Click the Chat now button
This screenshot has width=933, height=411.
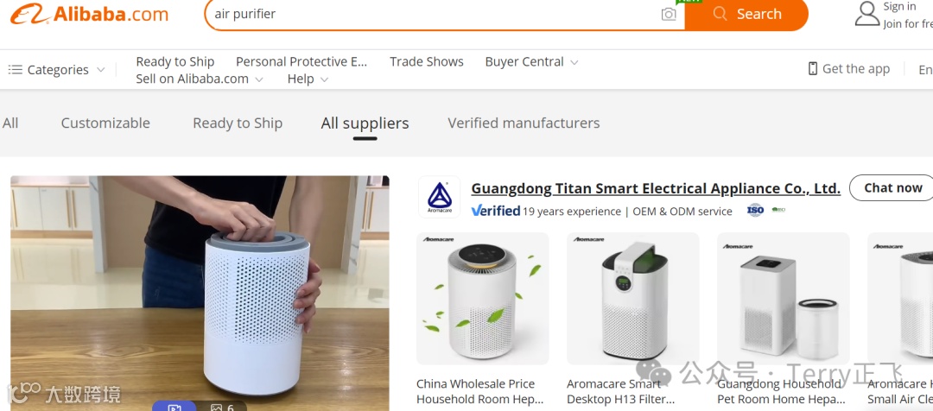pyautogui.click(x=892, y=188)
